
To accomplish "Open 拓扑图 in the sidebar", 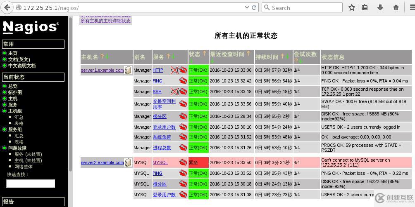I will point(15,92).
